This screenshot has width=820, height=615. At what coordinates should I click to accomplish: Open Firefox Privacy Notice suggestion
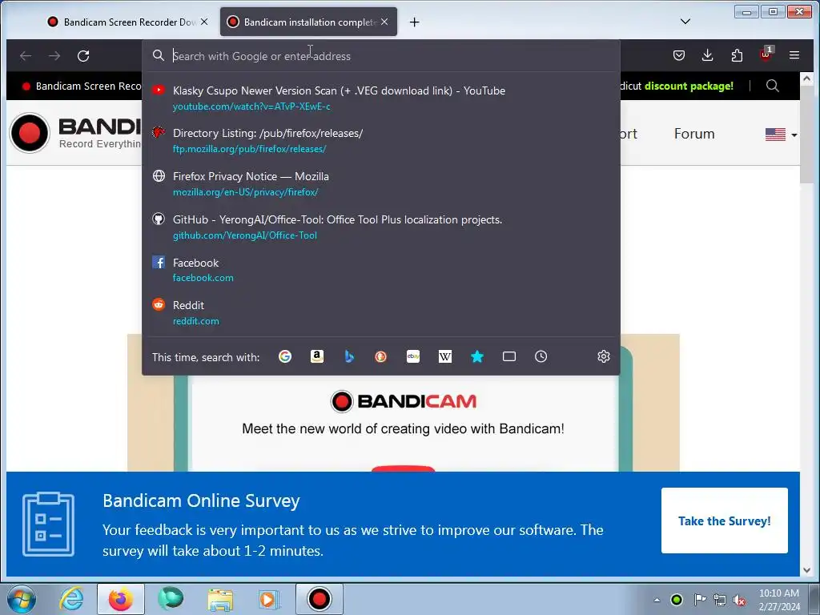click(380, 183)
